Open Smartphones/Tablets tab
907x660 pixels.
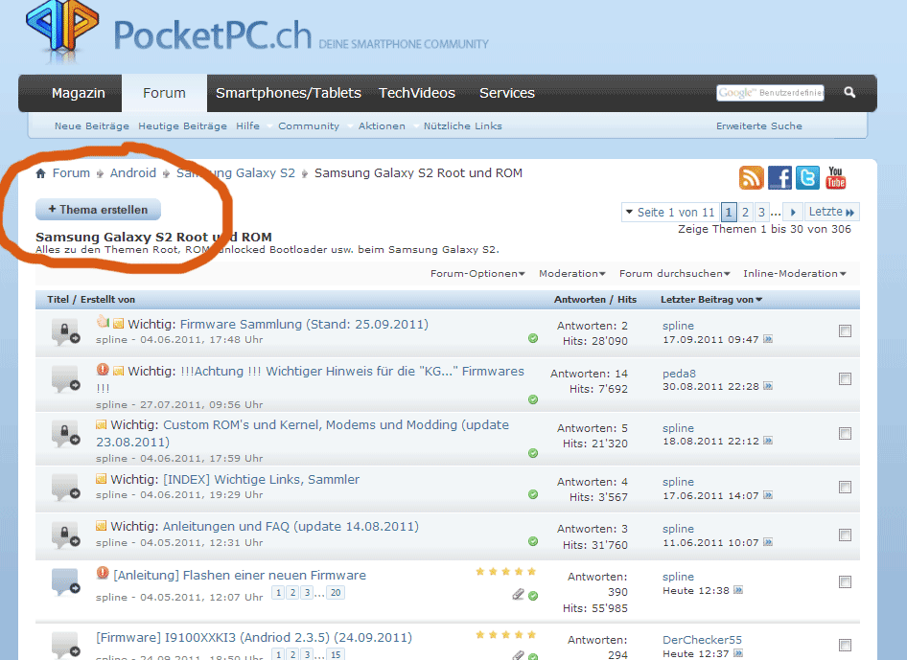(288, 93)
